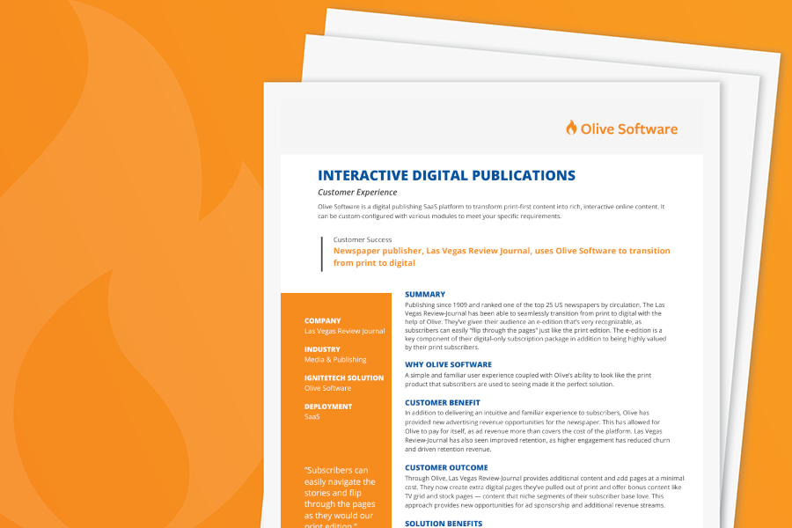The height and width of the screenshot is (528, 792).
Task: Click the DEPLOYMENT label in sidebar
Action: [x=328, y=407]
